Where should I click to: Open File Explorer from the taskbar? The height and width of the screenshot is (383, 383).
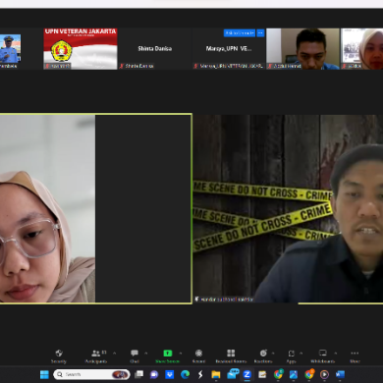[x=216, y=374]
